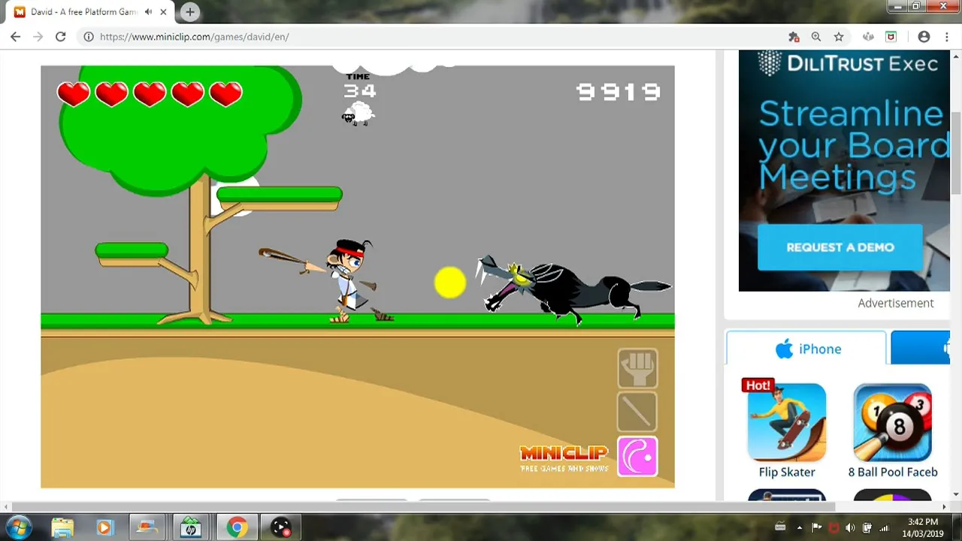Screen dimensions: 962x541
Task: Click the blocked plugin puzzle-piece icon
Action: tap(794, 37)
